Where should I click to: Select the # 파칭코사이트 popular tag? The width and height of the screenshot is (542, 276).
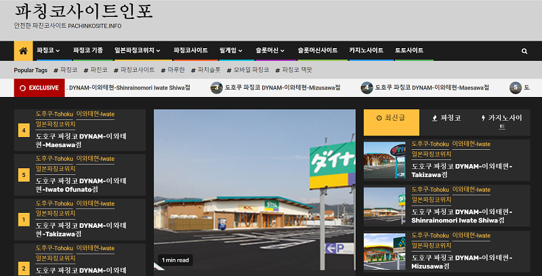[134, 70]
